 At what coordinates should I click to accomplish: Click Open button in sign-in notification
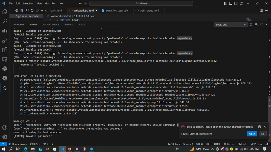point(252,134)
